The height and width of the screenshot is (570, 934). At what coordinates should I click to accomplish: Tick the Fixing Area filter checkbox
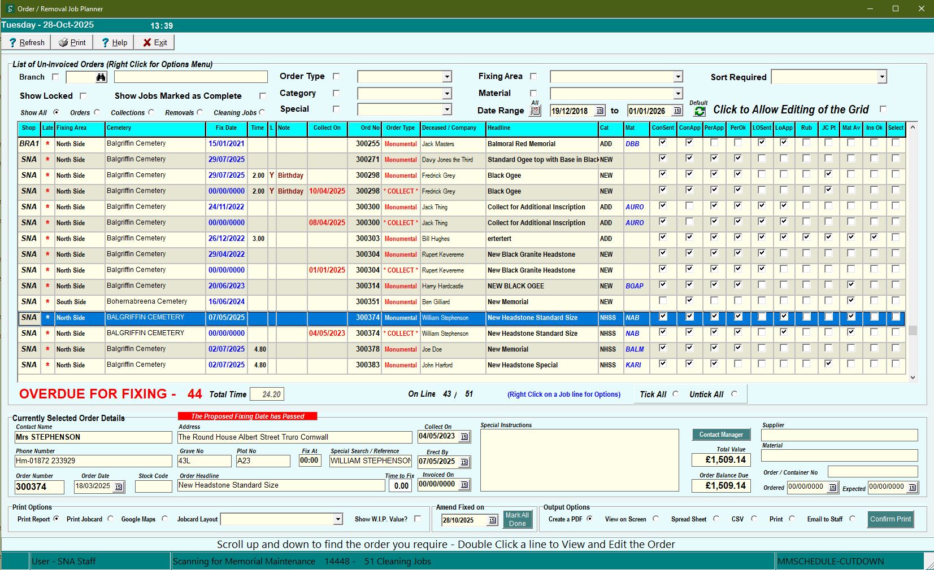coord(533,76)
